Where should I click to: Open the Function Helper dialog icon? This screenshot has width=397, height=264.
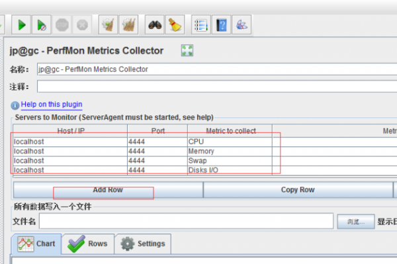(200, 26)
